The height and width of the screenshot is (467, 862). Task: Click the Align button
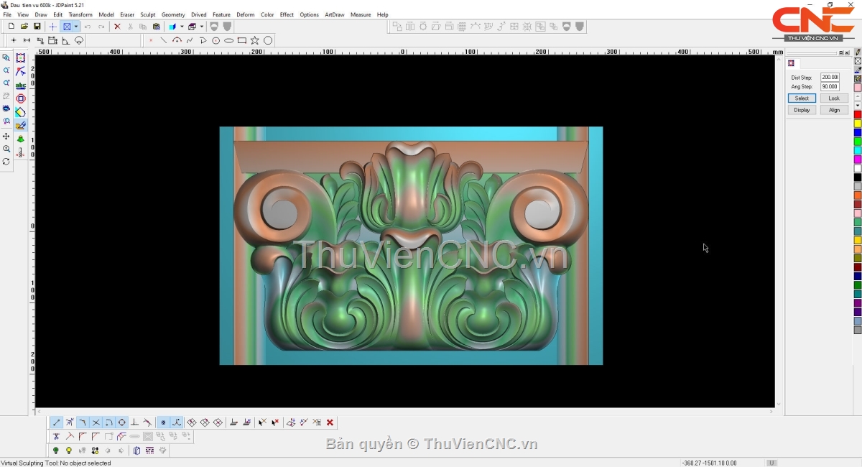click(834, 110)
